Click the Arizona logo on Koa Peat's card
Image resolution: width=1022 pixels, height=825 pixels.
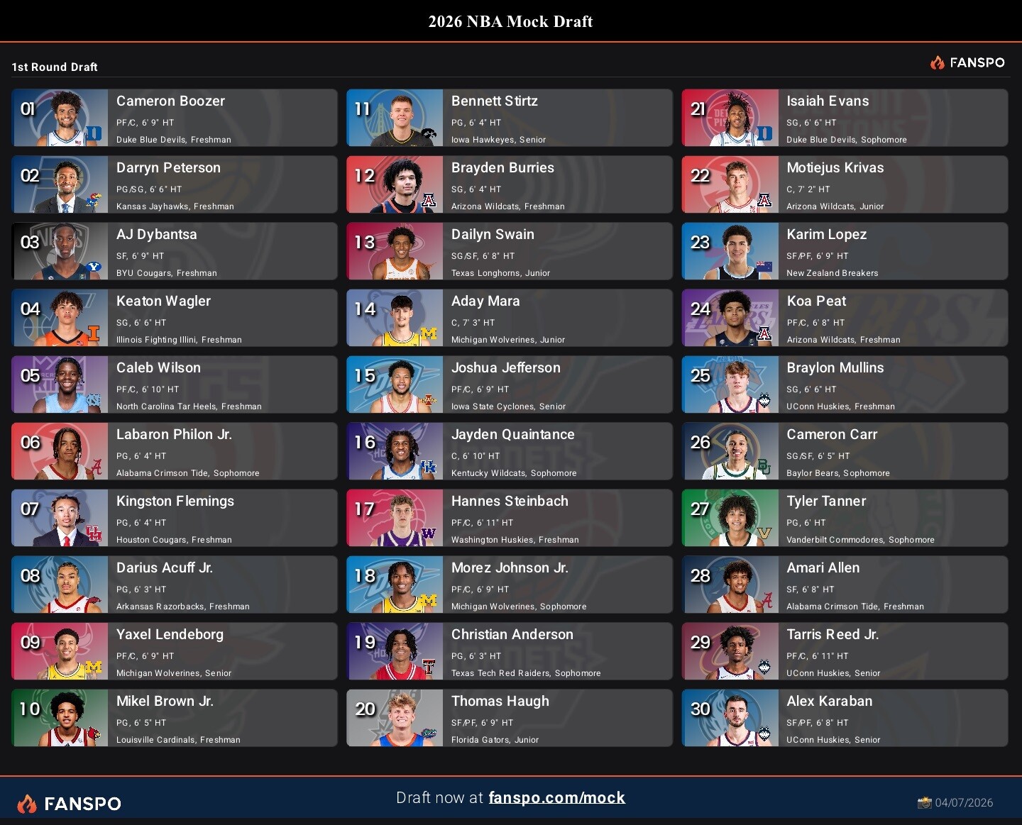pyautogui.click(x=764, y=333)
